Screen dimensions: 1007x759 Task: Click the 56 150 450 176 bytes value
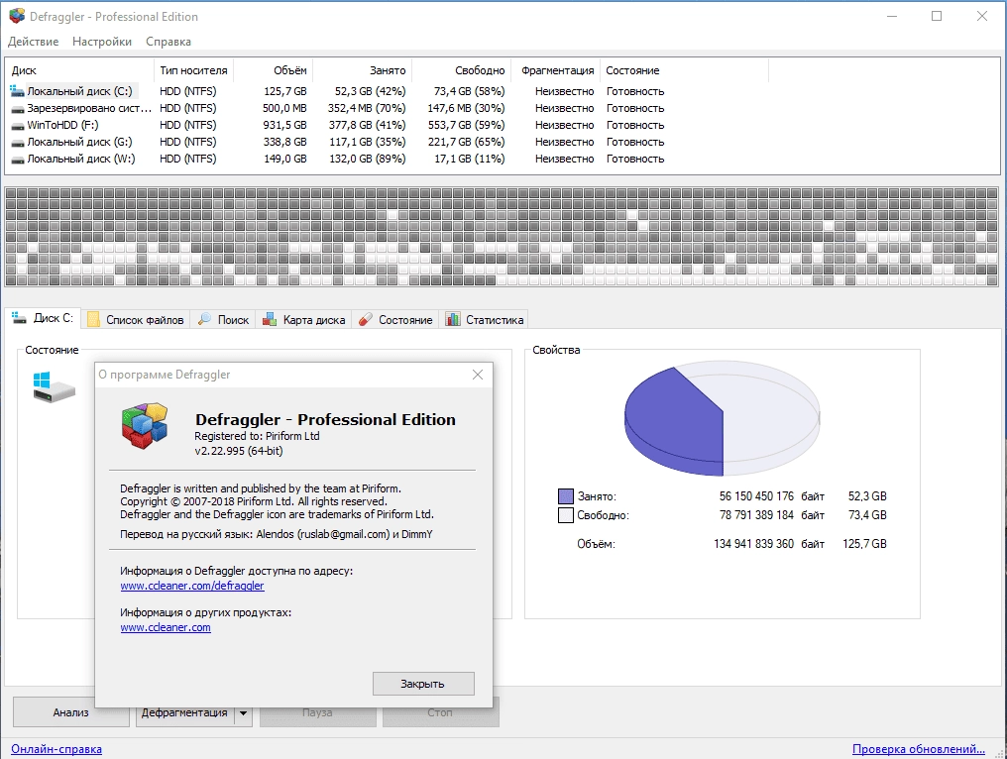756,495
